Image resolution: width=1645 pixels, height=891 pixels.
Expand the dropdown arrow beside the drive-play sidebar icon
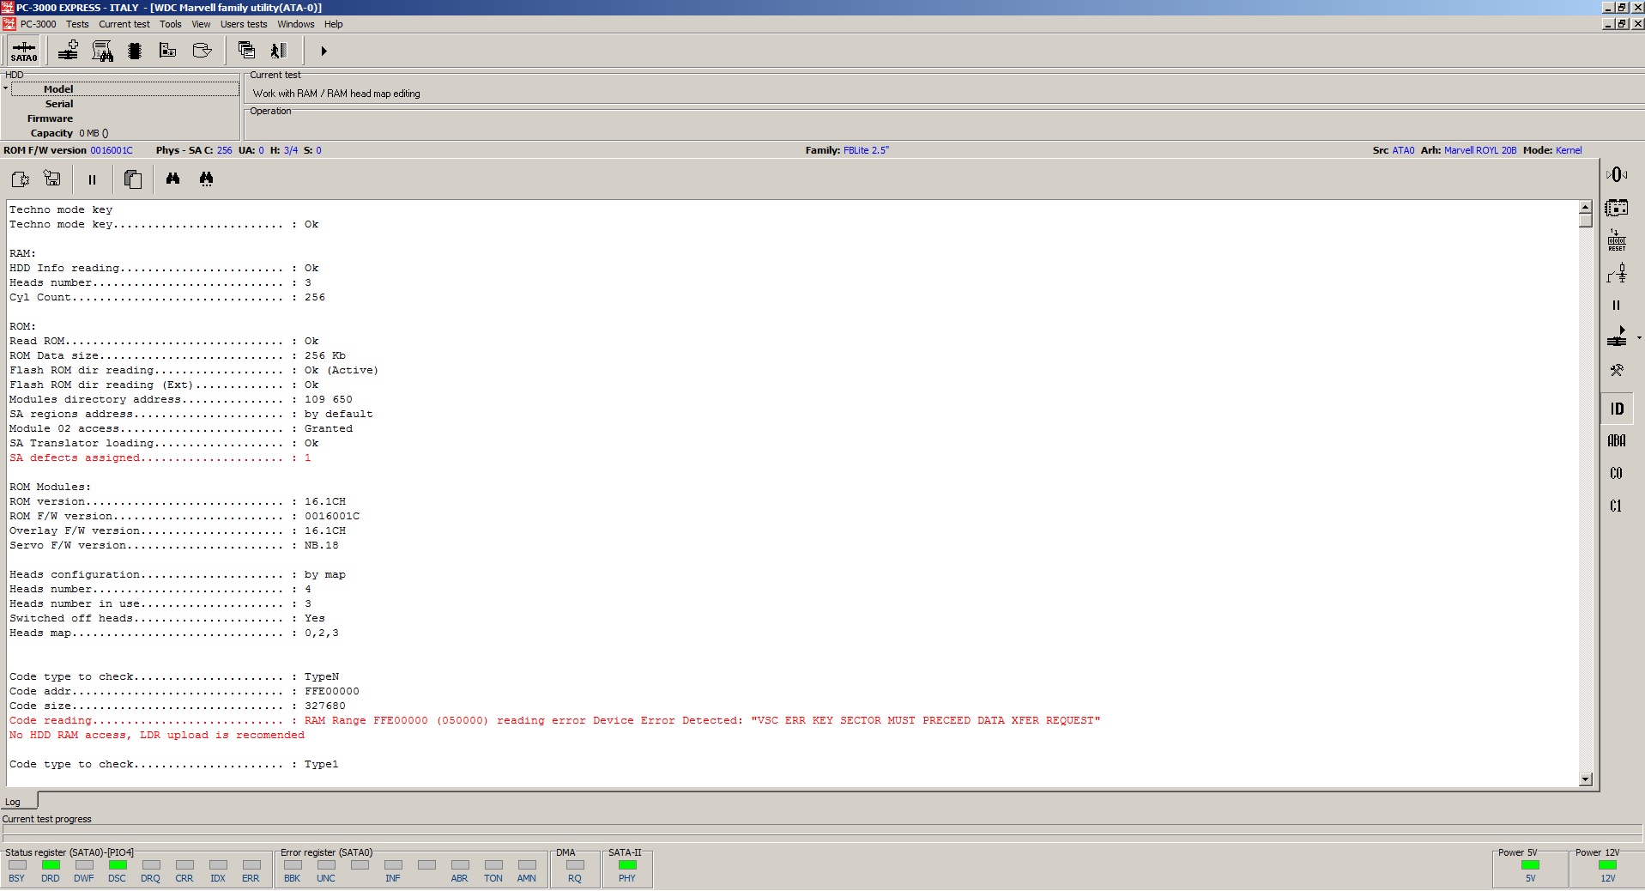[x=1639, y=338]
